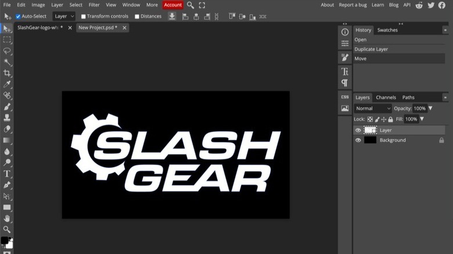Activate the Type tool

click(x=7, y=173)
